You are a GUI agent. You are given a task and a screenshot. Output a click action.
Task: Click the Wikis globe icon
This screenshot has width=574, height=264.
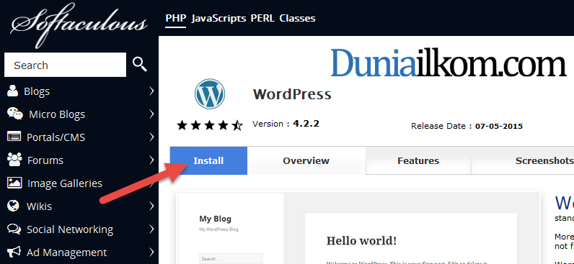coord(13,206)
